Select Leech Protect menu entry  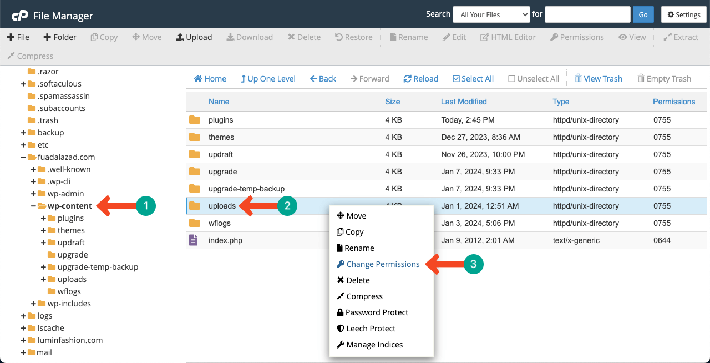click(366, 329)
